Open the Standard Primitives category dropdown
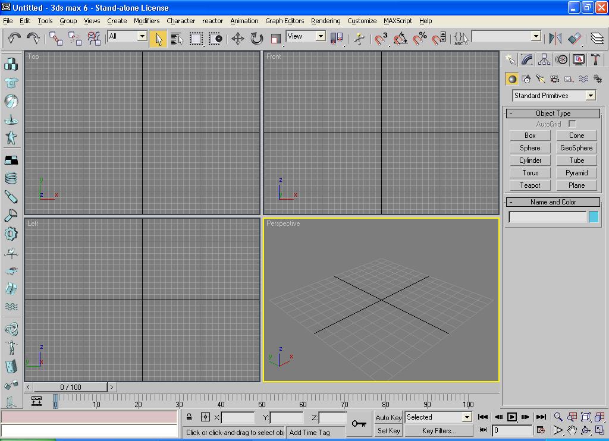 (591, 96)
